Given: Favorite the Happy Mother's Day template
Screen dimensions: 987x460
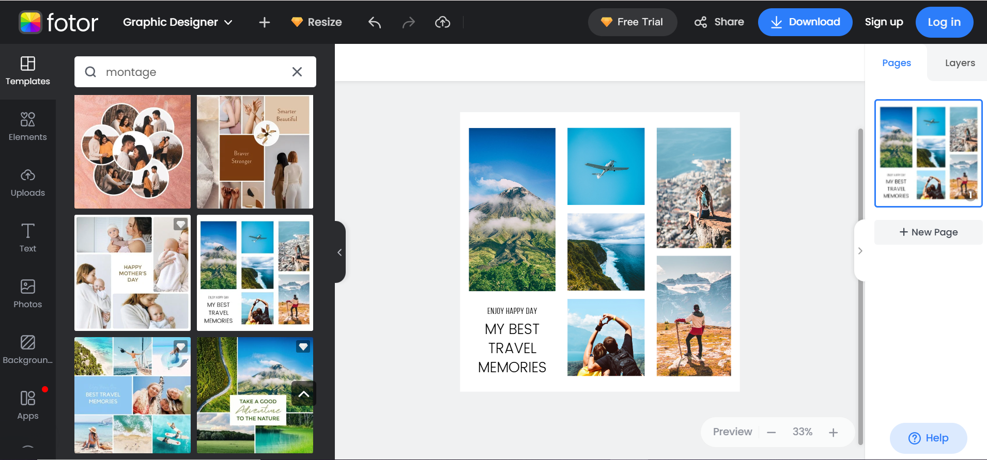Looking at the screenshot, I should click(x=180, y=224).
